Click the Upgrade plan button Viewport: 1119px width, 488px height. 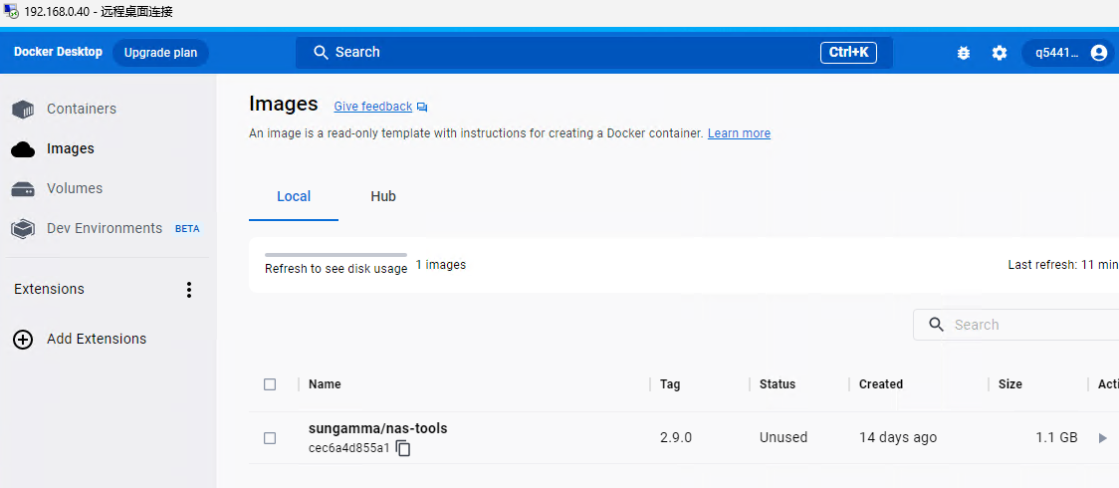[x=160, y=53]
